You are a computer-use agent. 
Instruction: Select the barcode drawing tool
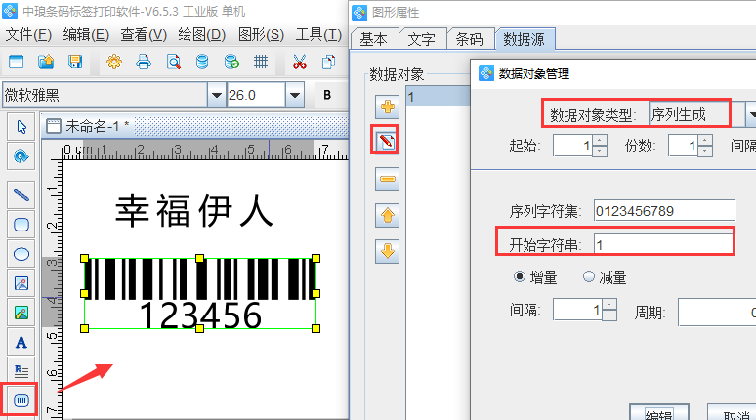click(x=21, y=399)
